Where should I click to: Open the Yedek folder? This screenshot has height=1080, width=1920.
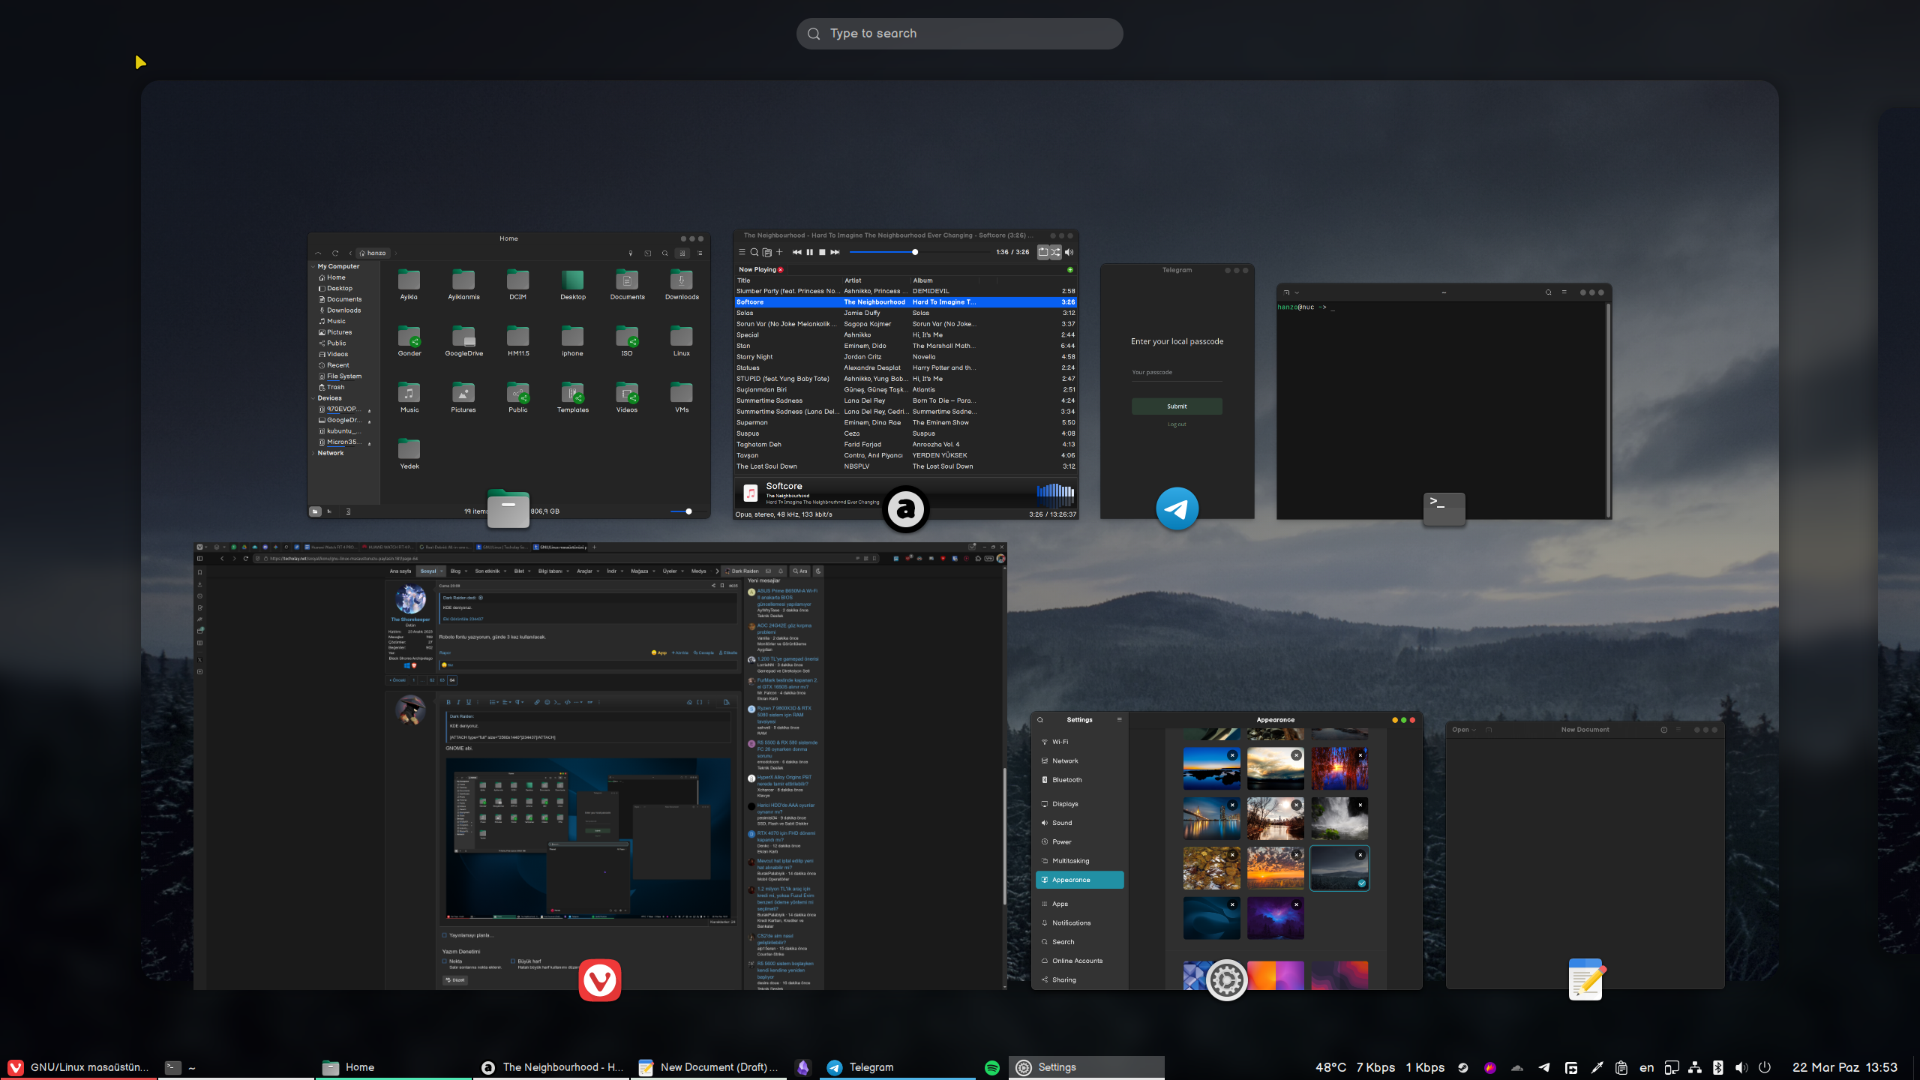(x=409, y=454)
